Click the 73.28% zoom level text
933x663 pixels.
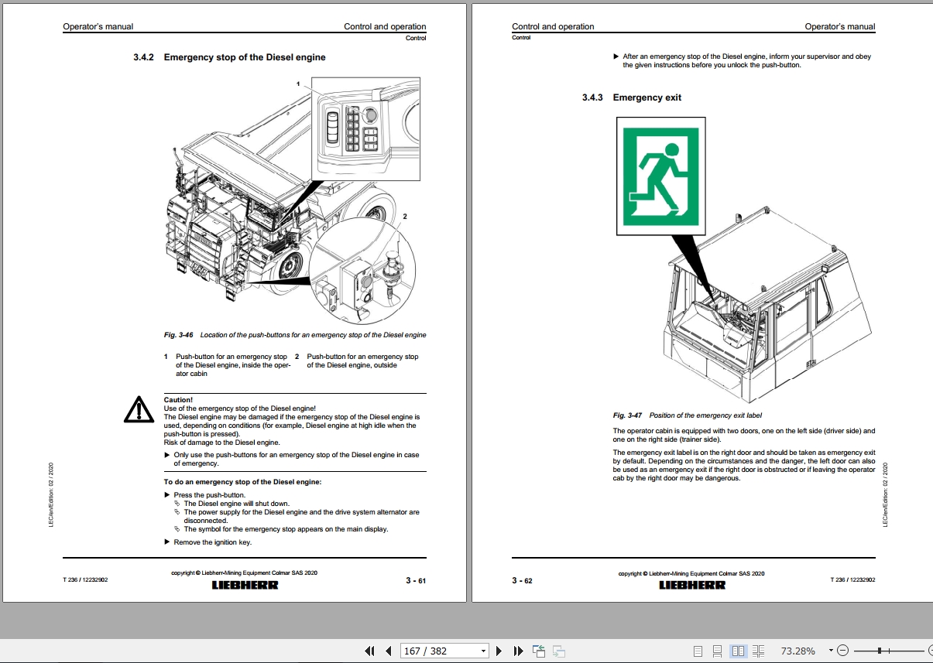(x=798, y=651)
